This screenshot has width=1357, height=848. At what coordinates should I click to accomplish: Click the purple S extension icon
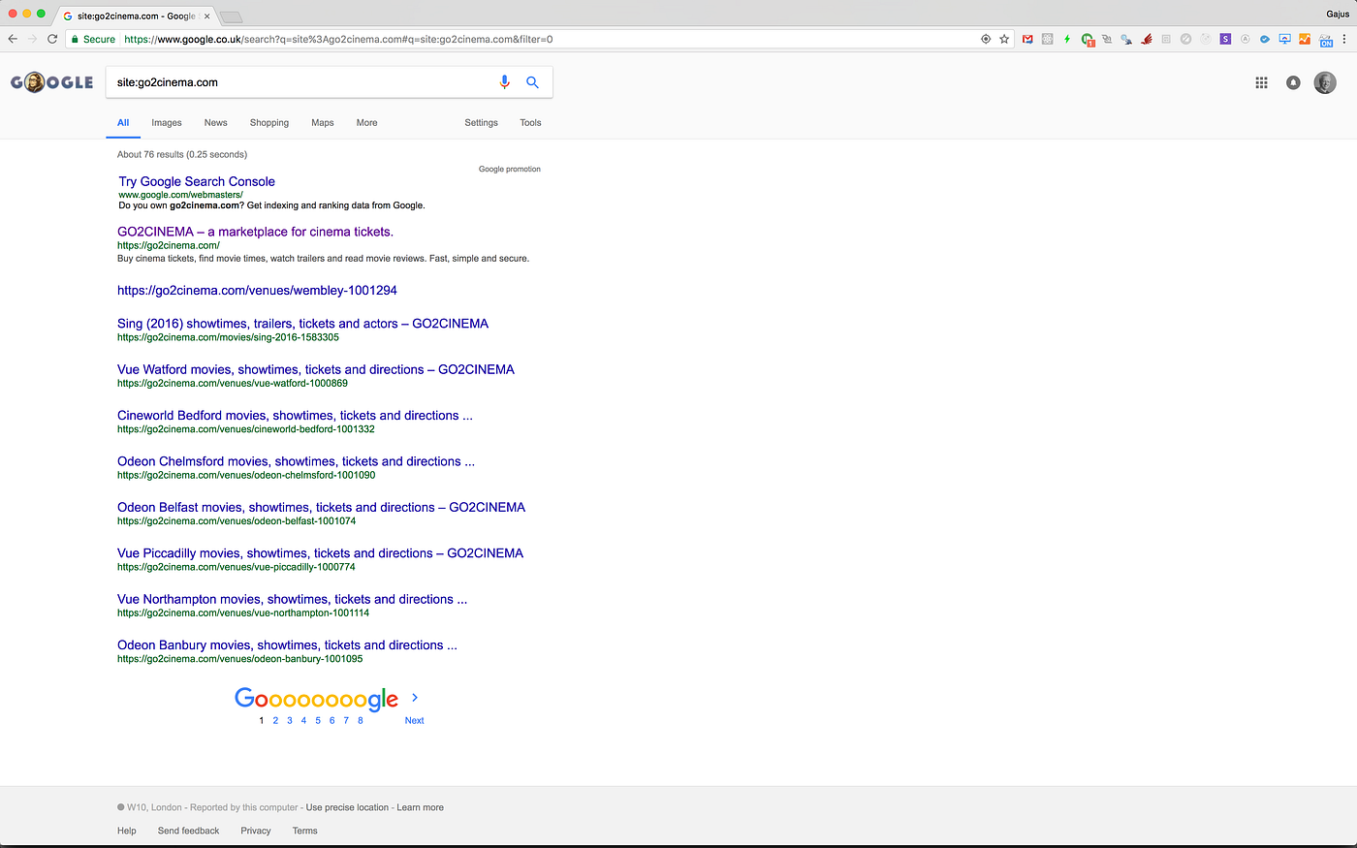click(x=1225, y=40)
